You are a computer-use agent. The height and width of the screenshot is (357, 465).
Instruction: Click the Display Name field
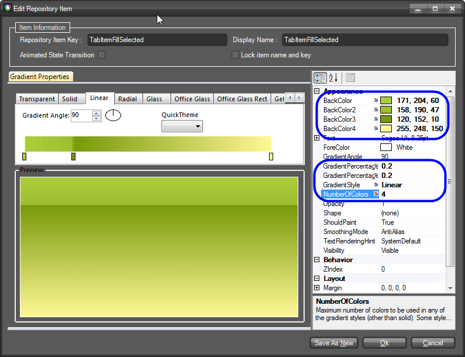pos(365,40)
